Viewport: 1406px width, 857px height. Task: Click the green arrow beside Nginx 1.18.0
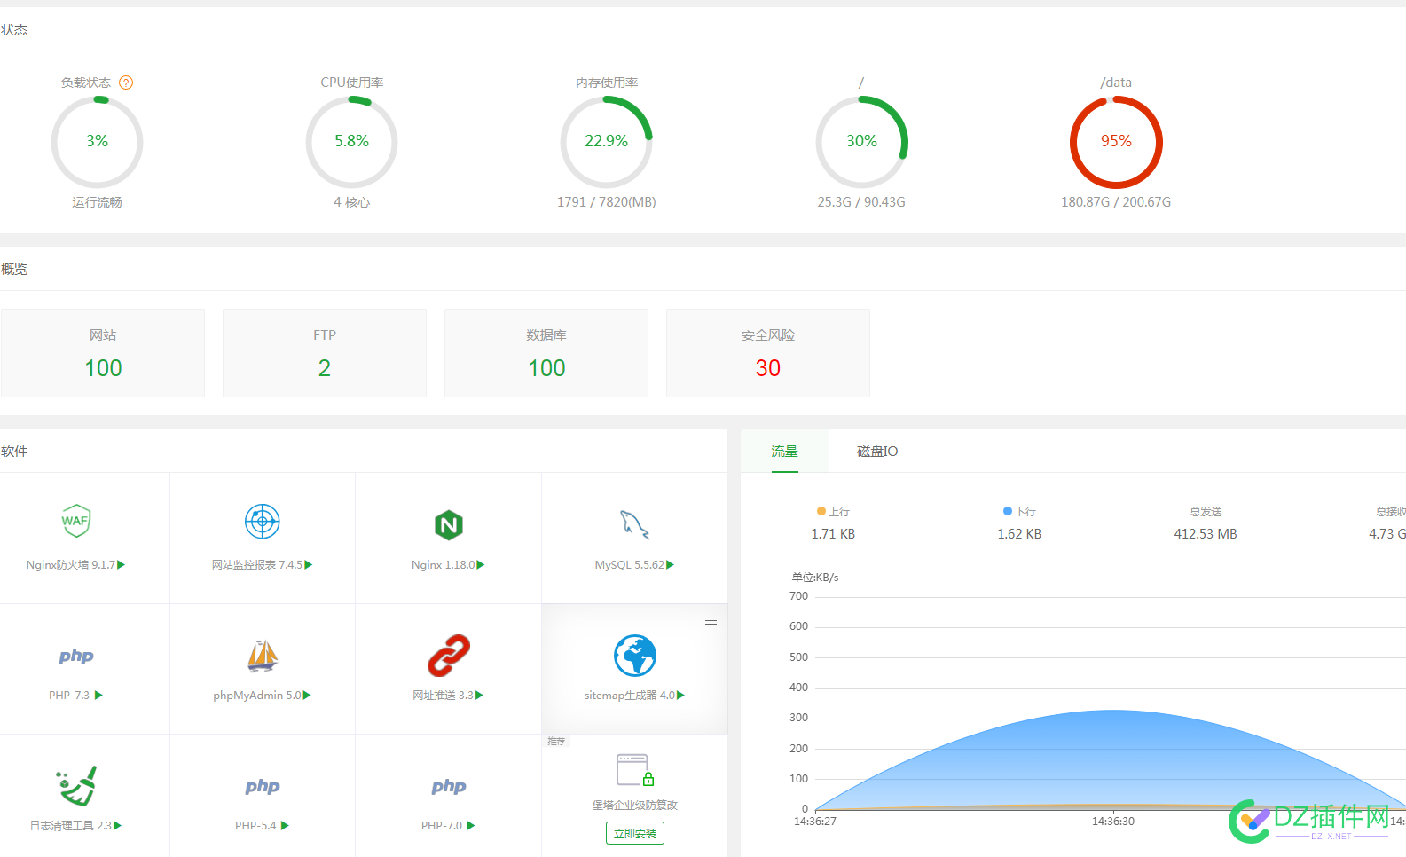[481, 565]
